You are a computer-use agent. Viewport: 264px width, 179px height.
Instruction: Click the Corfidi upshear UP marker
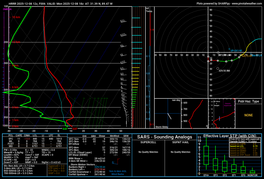(229, 49)
